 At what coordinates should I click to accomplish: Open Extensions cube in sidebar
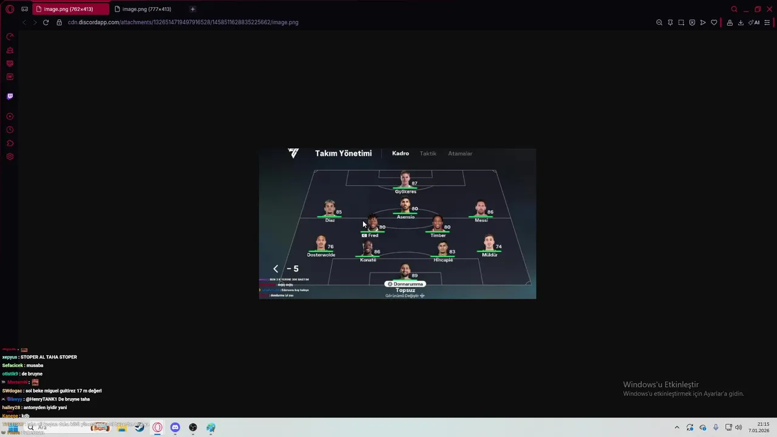10,143
